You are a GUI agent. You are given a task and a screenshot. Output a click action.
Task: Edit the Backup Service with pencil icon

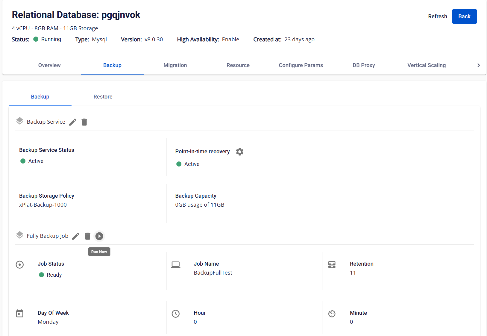tap(73, 122)
